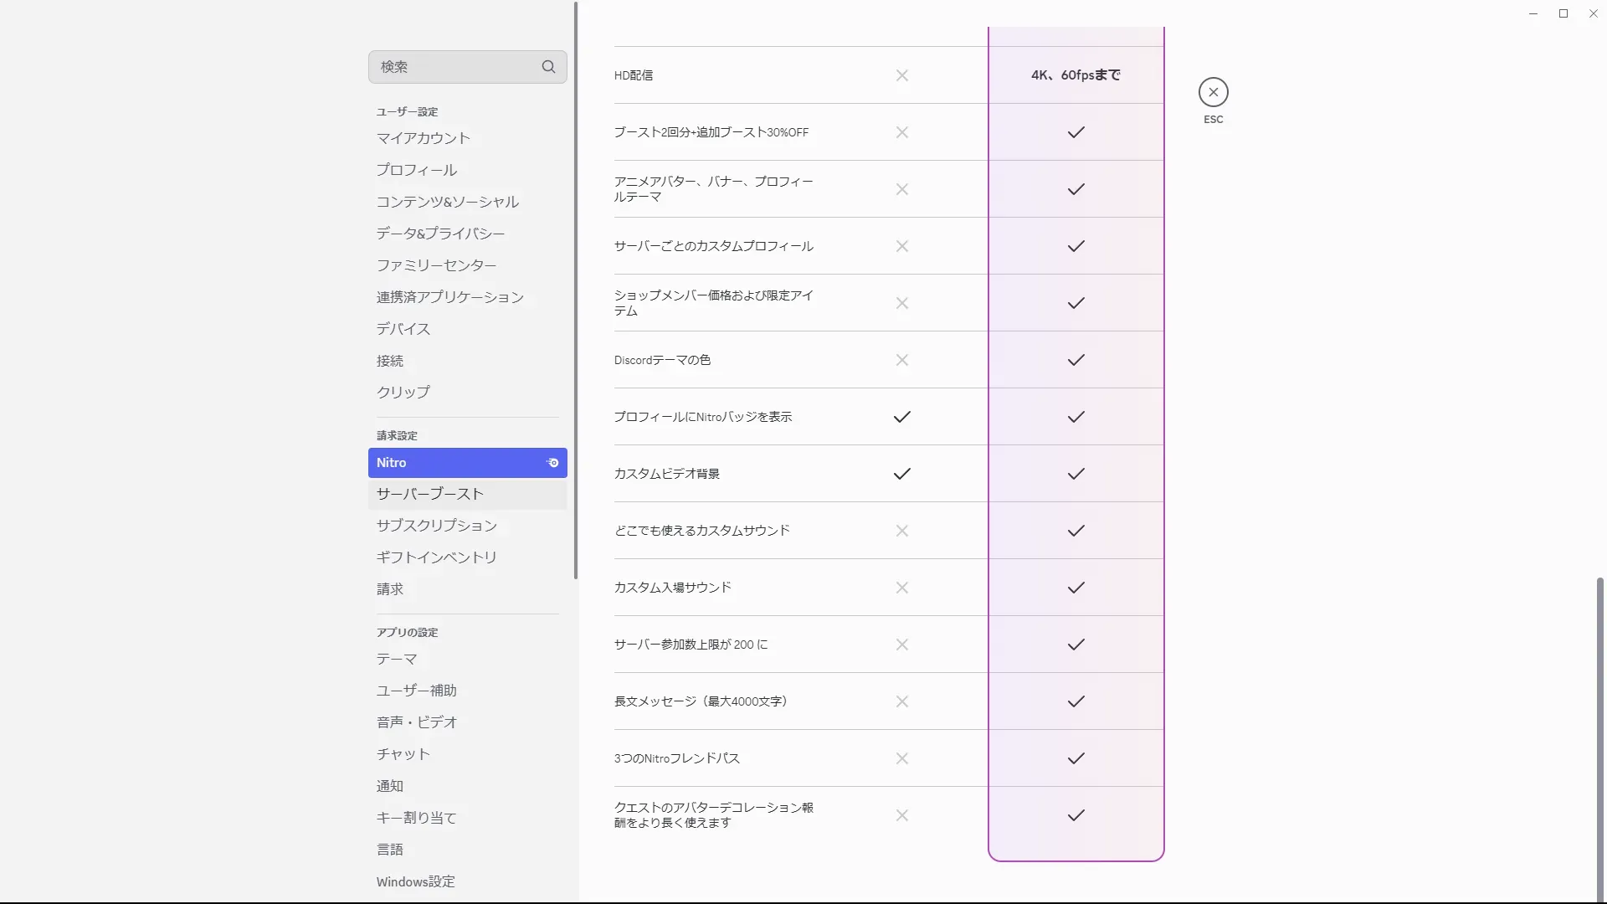
Task: Open the ギフトインベントリ page
Action: tap(436, 557)
